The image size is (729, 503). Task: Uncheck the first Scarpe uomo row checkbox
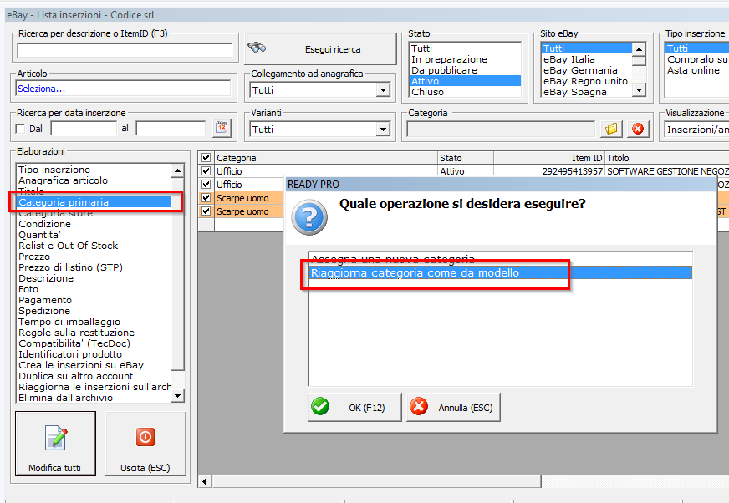pyautogui.click(x=206, y=198)
